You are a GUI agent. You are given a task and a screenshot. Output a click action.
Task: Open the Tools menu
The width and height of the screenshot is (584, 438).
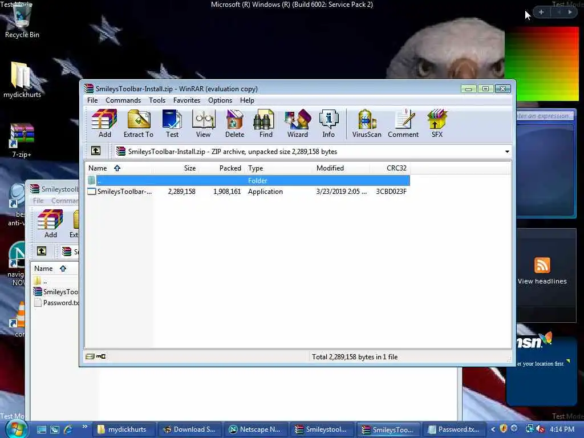pyautogui.click(x=157, y=100)
